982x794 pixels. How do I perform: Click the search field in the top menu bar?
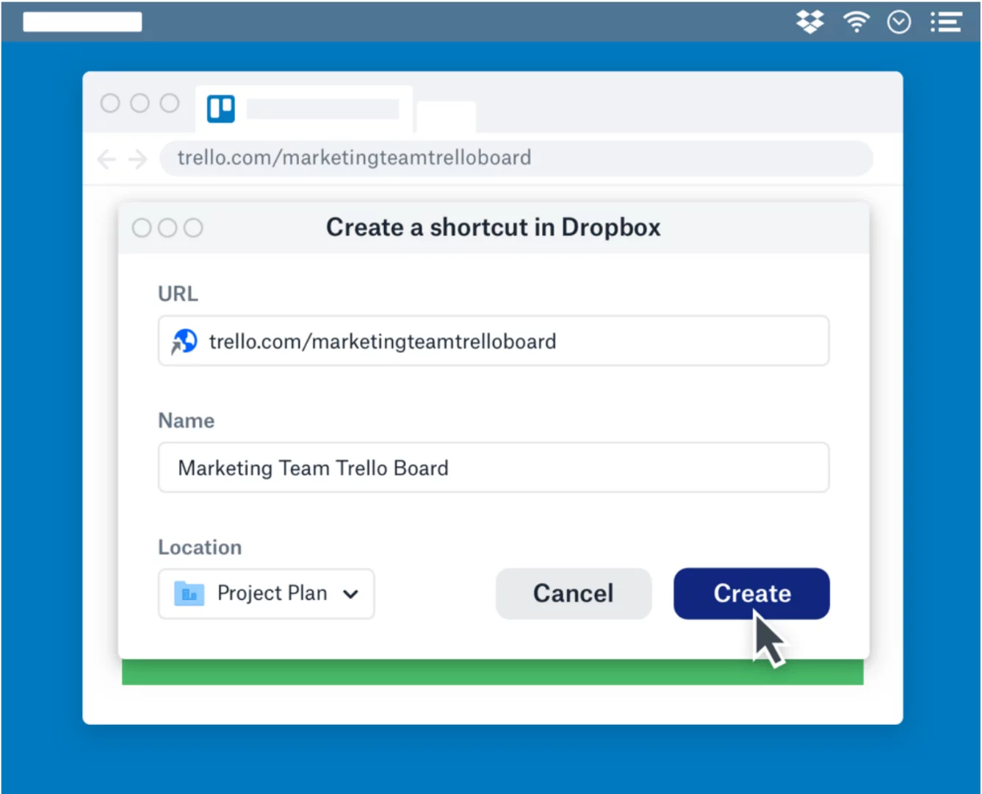(82, 21)
